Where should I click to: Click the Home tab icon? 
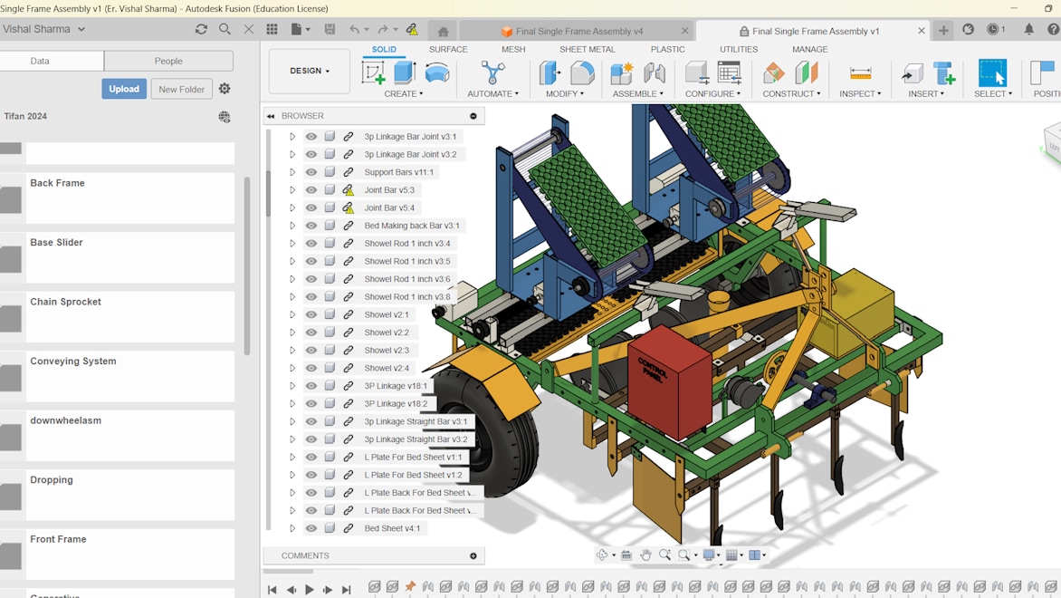click(443, 31)
